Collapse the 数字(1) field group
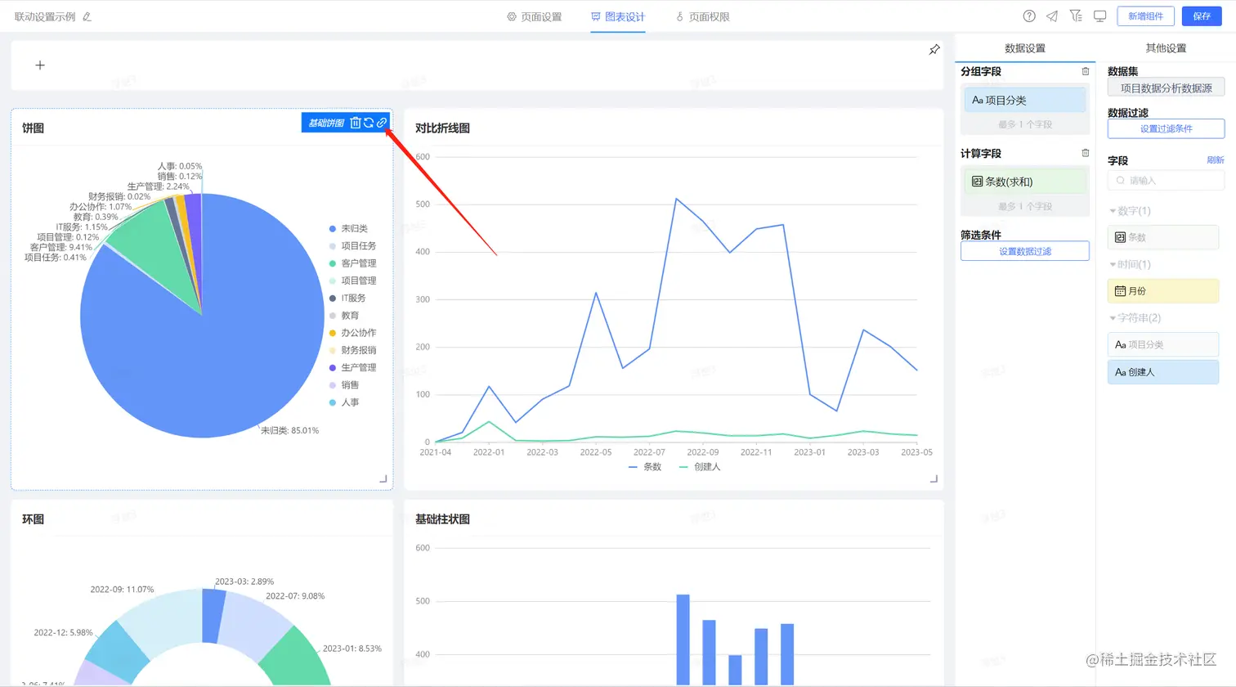1236x687 pixels. 1131,211
